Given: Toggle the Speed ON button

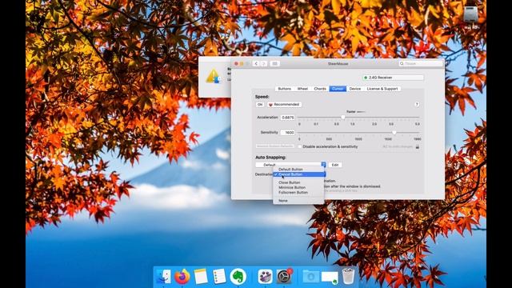Looking at the screenshot, I should 260,105.
